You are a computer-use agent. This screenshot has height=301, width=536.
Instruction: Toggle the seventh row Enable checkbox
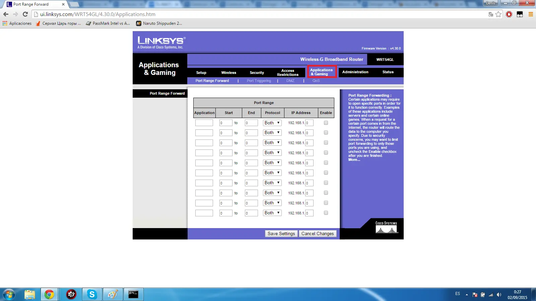(x=326, y=183)
